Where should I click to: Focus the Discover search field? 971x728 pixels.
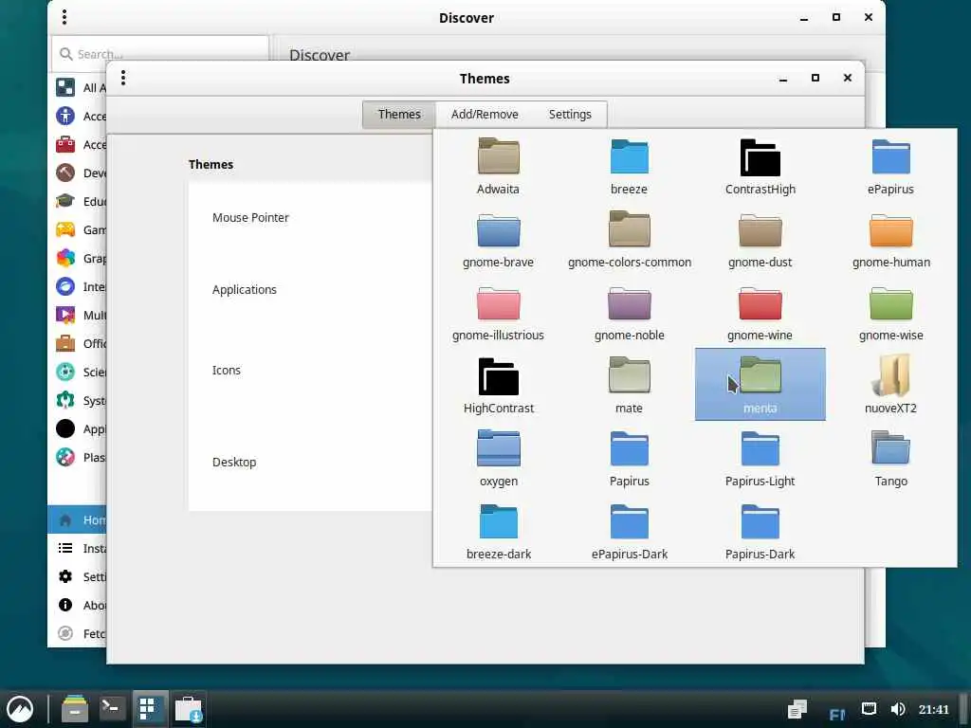click(x=159, y=54)
